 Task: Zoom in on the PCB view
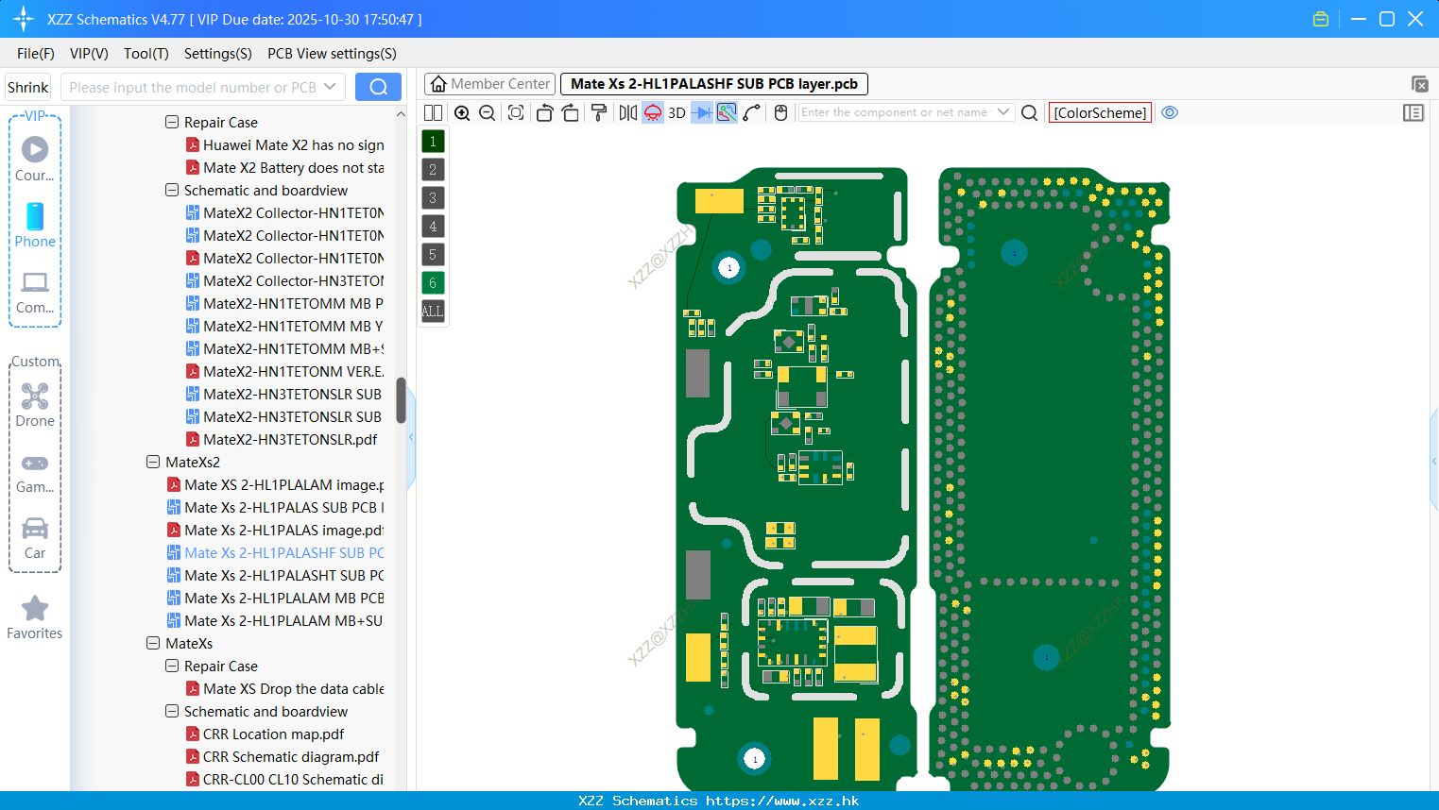(462, 112)
